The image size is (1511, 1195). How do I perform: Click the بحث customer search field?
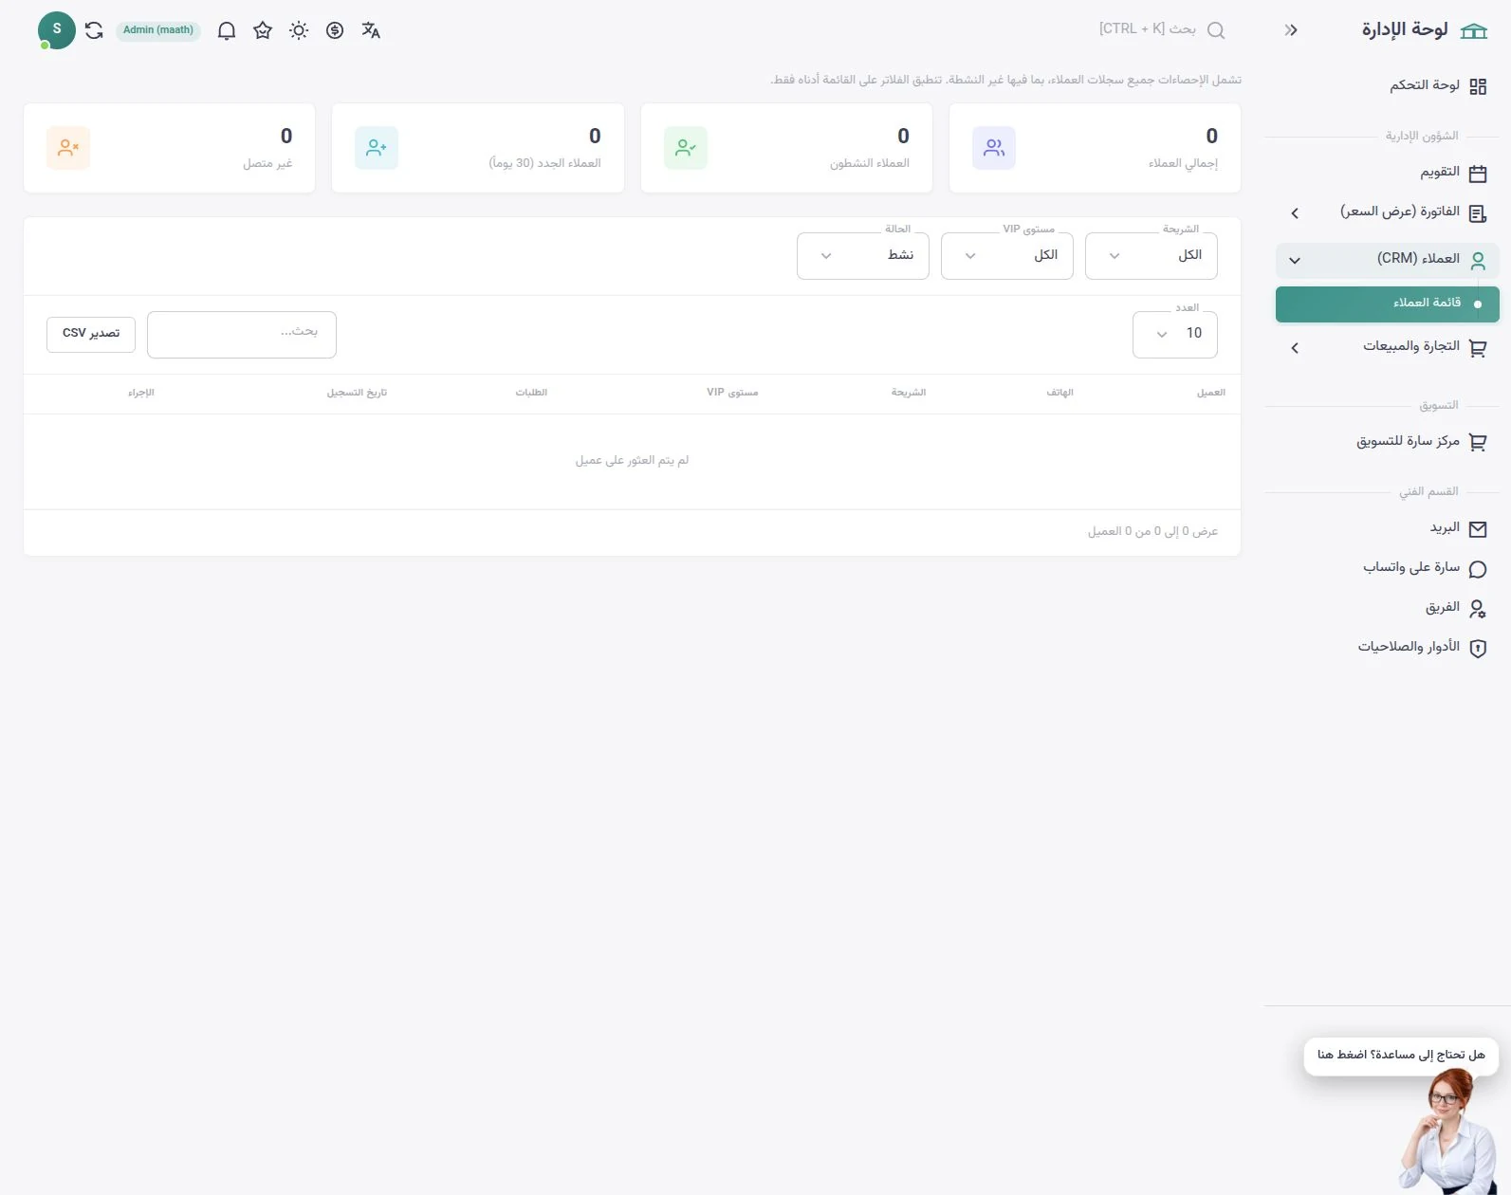[242, 335]
